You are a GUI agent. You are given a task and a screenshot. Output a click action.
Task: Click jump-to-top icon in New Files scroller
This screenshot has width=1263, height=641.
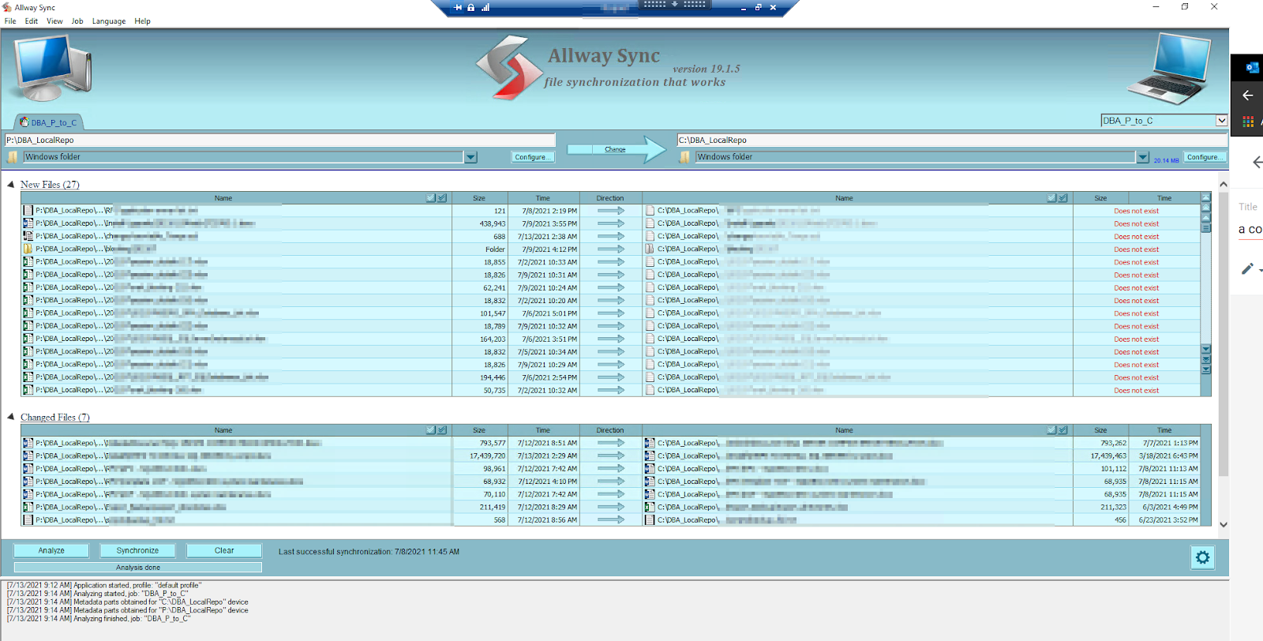coord(1206,197)
